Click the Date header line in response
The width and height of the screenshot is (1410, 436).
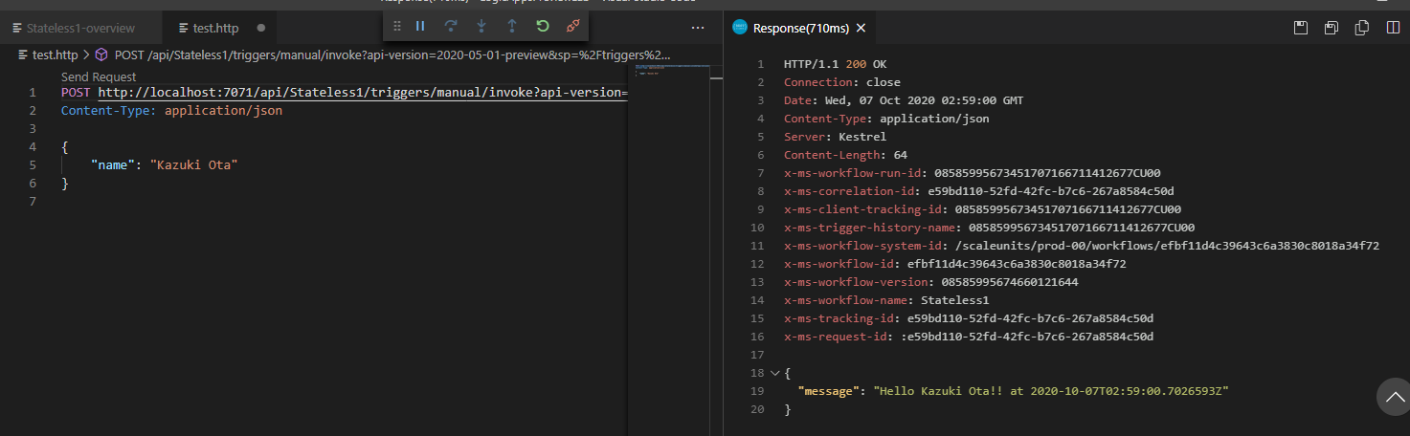tap(904, 100)
